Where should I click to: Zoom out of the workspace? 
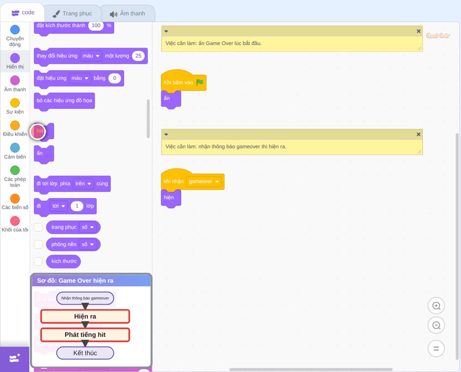click(436, 325)
